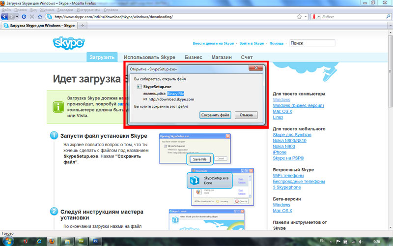
Task: Click the Yandex search field
Action: click(x=353, y=17)
